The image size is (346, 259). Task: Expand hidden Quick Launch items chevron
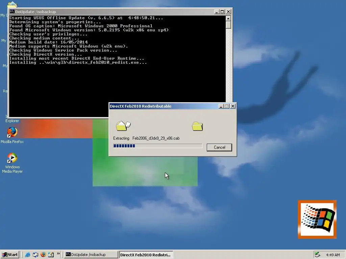coord(58,254)
